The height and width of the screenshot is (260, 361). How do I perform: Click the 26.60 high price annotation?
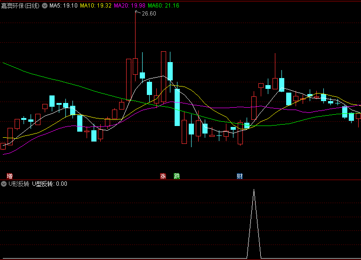click(149, 14)
